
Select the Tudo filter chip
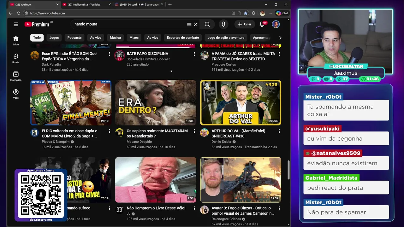pyautogui.click(x=37, y=38)
